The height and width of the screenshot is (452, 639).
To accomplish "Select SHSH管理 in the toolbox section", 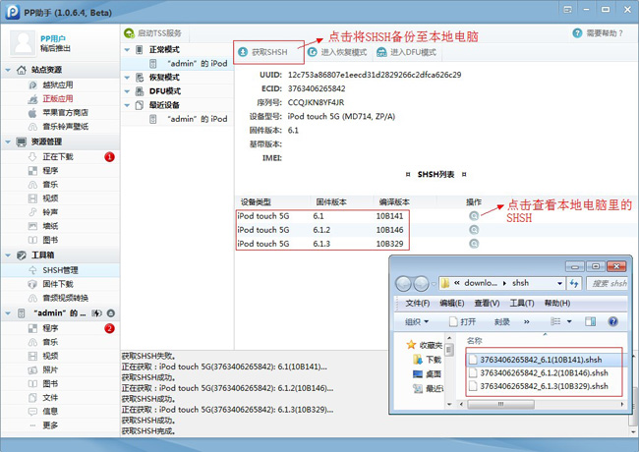I will [x=59, y=269].
